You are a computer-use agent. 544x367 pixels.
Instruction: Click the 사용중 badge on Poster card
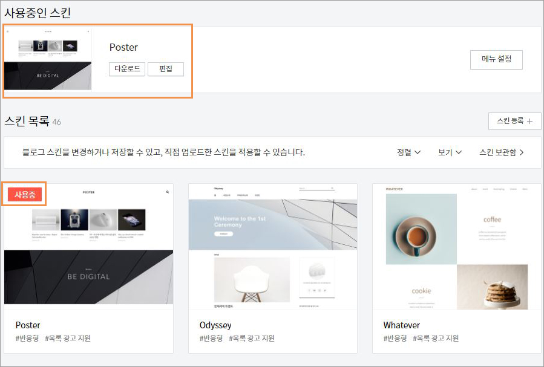pos(25,195)
